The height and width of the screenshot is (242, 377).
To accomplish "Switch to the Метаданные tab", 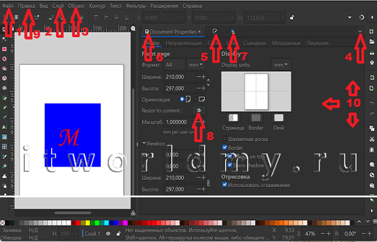I will tap(286, 43).
